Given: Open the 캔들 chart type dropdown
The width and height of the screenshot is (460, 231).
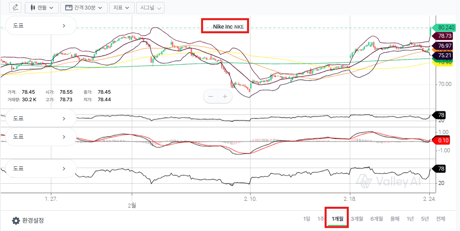Looking at the screenshot, I should point(42,8).
